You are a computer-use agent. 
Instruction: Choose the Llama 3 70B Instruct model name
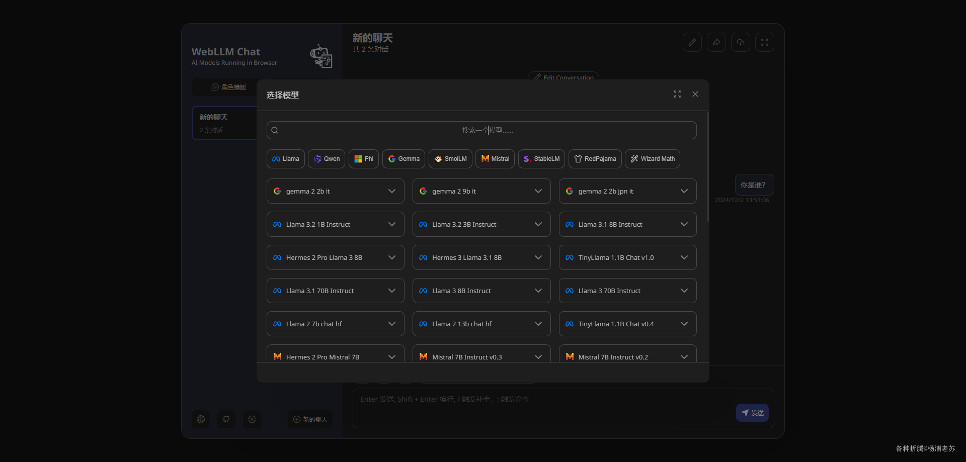(609, 291)
